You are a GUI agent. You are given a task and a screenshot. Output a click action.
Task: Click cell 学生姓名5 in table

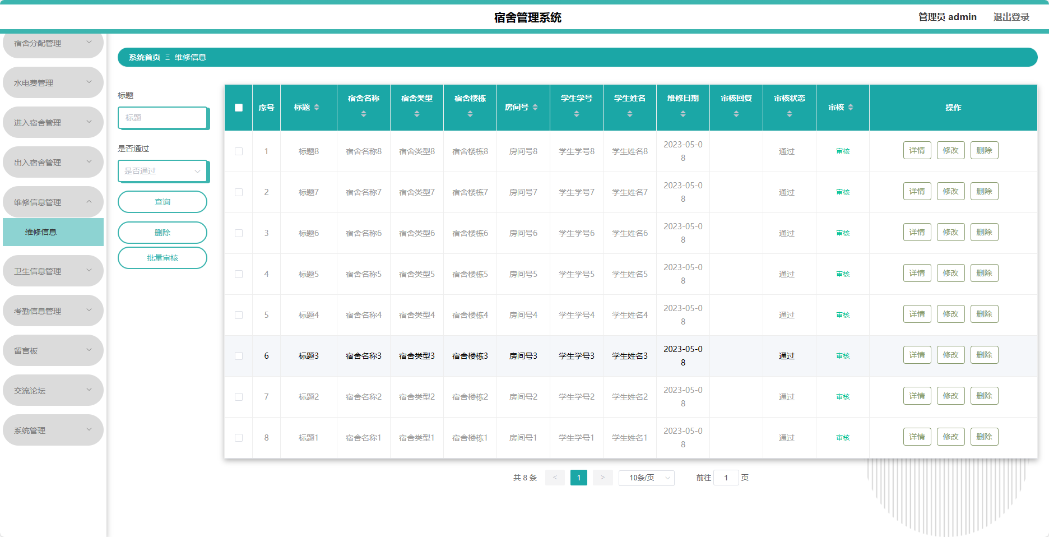point(630,274)
